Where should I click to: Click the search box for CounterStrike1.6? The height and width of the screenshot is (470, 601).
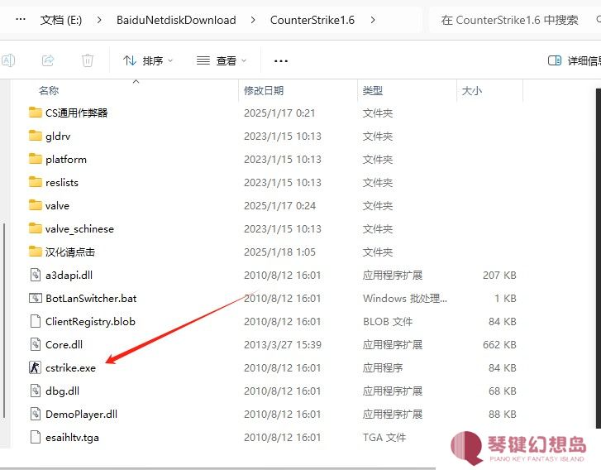(x=513, y=20)
